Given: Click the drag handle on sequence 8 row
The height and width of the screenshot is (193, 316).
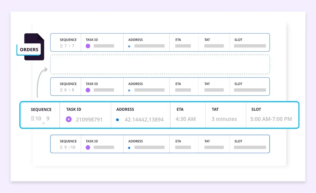Looking at the screenshot, I should pyautogui.click(x=61, y=90).
